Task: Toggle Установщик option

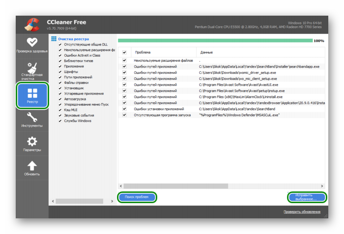Action: 60,88
